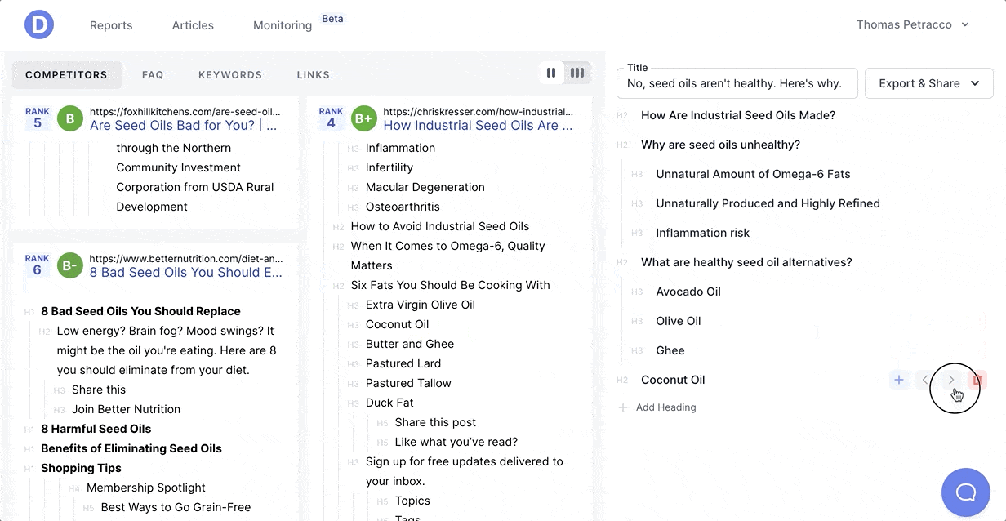Open the Are Seed Oils Bad for You link
Screen dimensions: 1006x521
pyautogui.click(x=184, y=126)
